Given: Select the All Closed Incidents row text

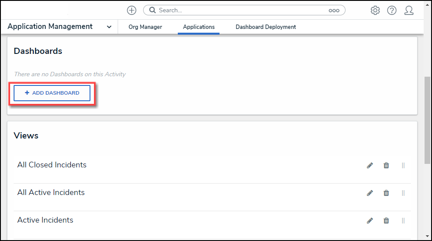Looking at the screenshot, I should 52,165.
